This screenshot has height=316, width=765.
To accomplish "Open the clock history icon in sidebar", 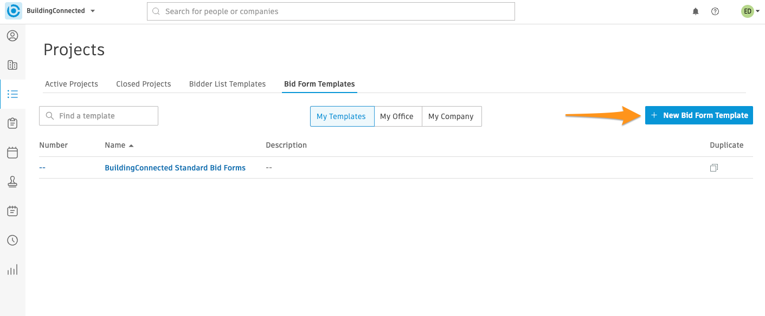I will [12, 240].
